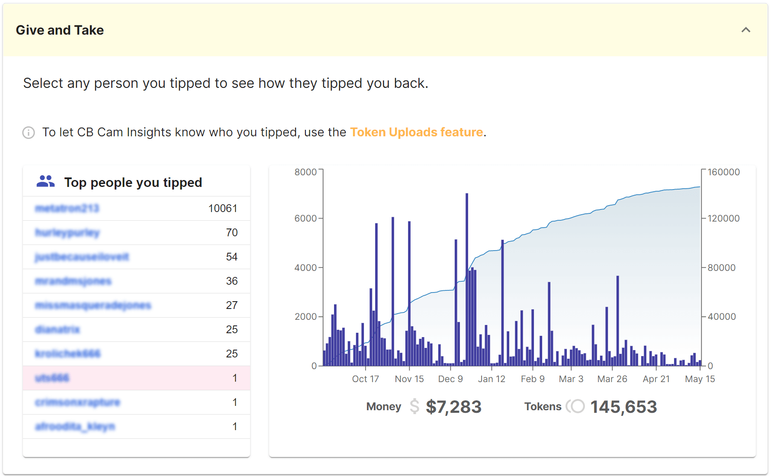Screen dimensions: 771x476
Task: Click the dollar sign icon next to Money
Action: point(414,406)
